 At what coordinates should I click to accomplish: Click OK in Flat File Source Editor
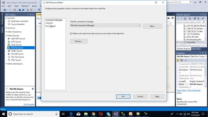[123, 97]
